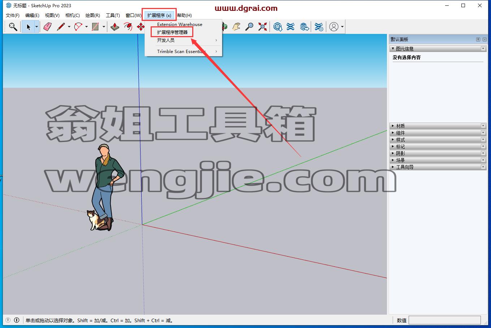This screenshot has height=328, width=491.
Task: Close the 组件 panel section
Action: click(483, 133)
